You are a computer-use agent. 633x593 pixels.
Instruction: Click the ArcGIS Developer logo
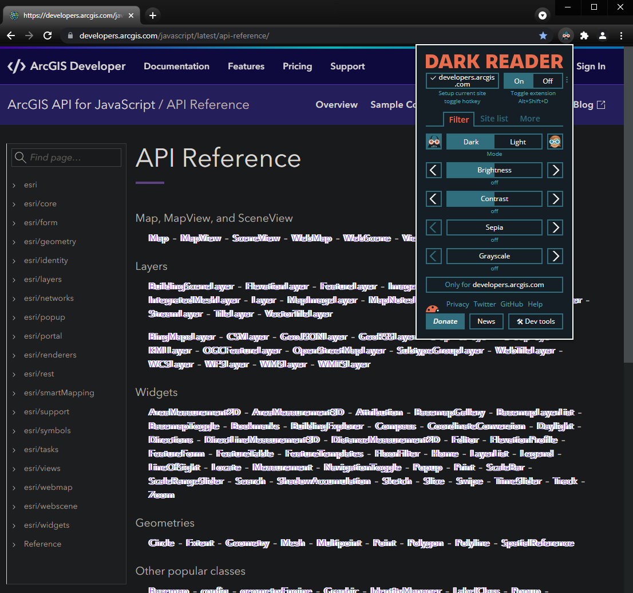pyautogui.click(x=66, y=66)
